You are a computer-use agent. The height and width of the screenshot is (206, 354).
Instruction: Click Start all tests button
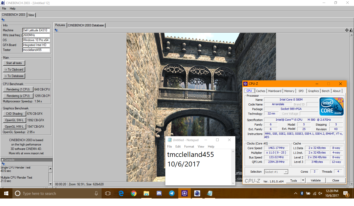pyautogui.click(x=14, y=63)
